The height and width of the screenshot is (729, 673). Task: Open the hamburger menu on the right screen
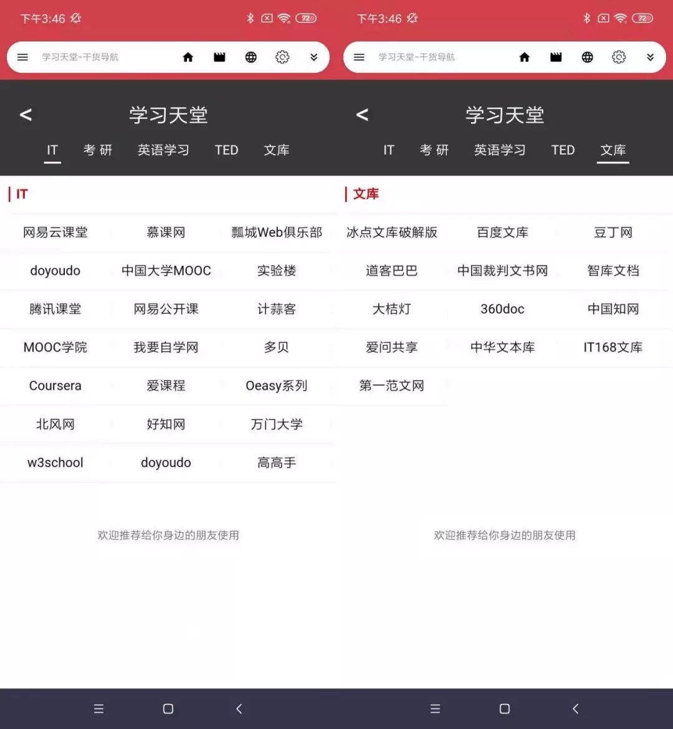[x=359, y=57]
